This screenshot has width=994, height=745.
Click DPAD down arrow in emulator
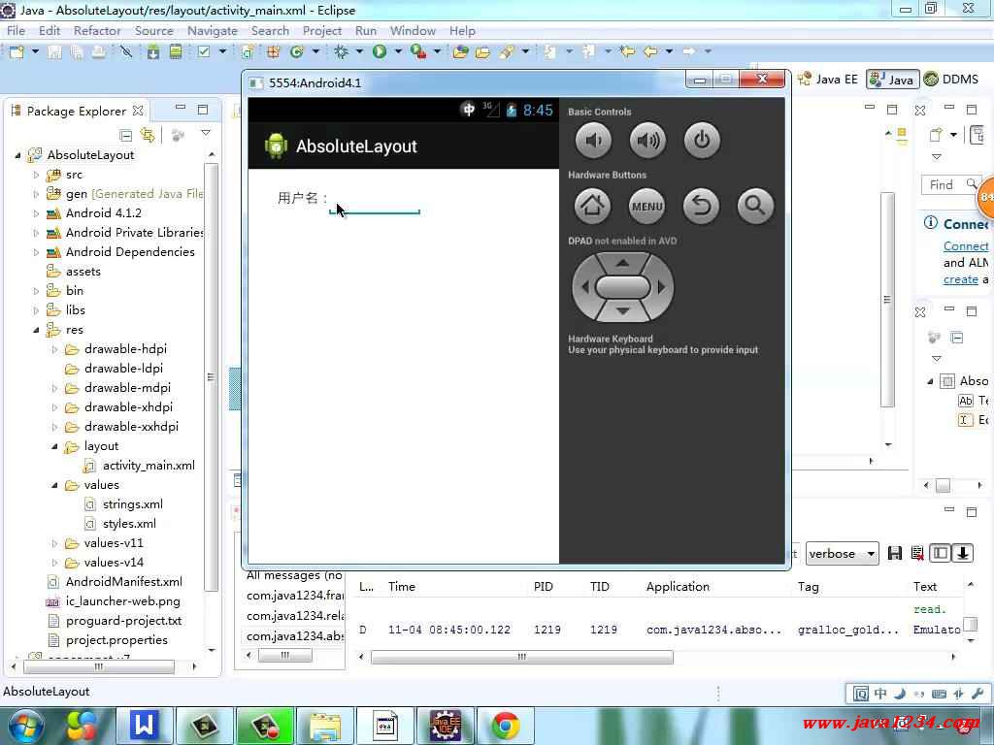pos(622,311)
